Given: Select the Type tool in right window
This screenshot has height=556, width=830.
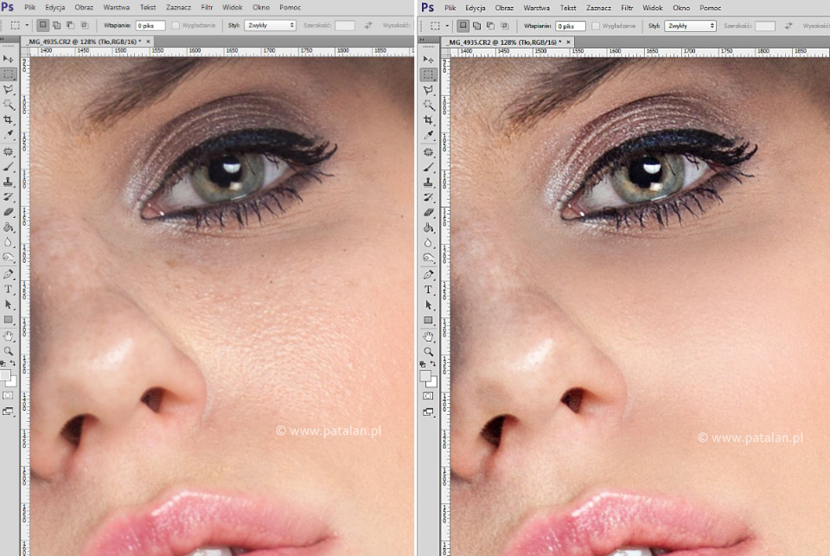Looking at the screenshot, I should coord(428,290).
